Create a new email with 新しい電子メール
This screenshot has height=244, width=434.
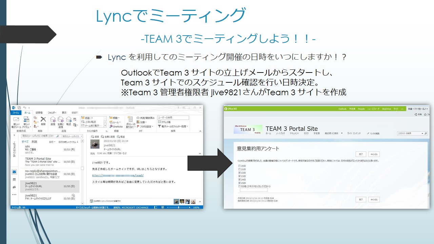click(x=16, y=122)
